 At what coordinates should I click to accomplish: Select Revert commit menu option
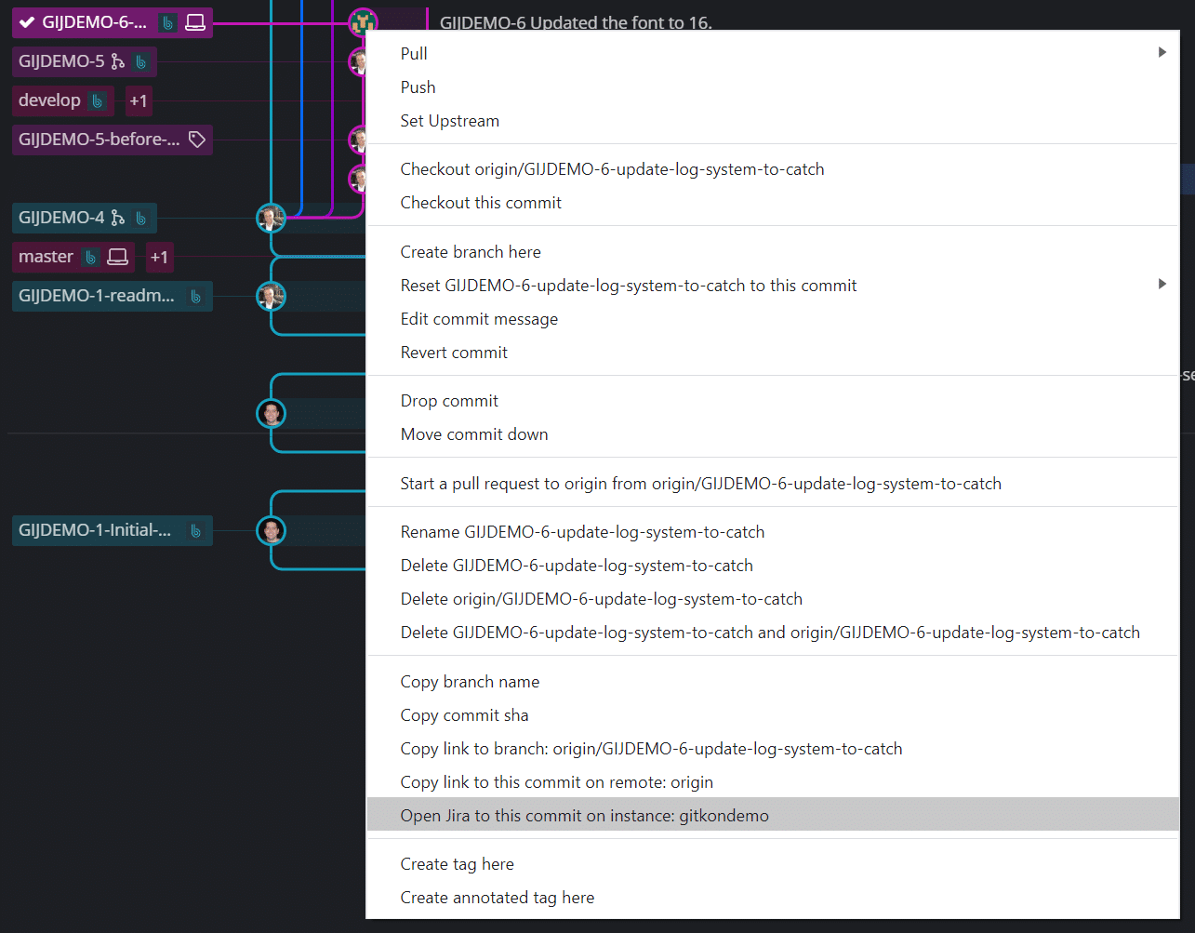(454, 352)
